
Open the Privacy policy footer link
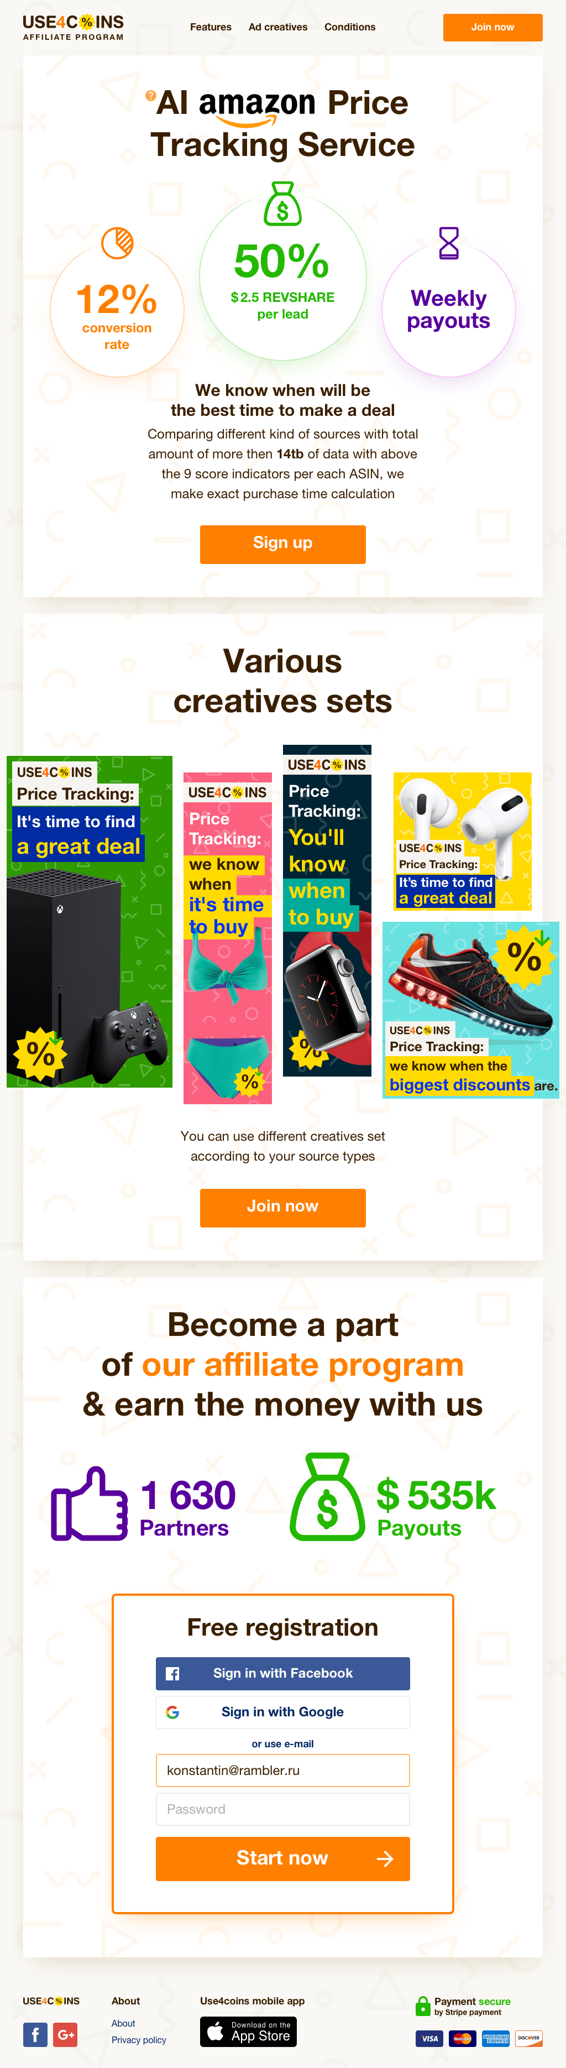[139, 2040]
